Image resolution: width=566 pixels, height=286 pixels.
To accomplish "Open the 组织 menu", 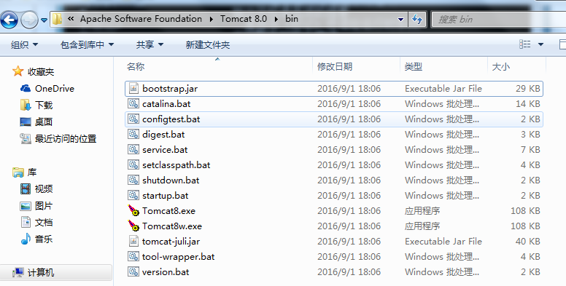I will click(24, 44).
